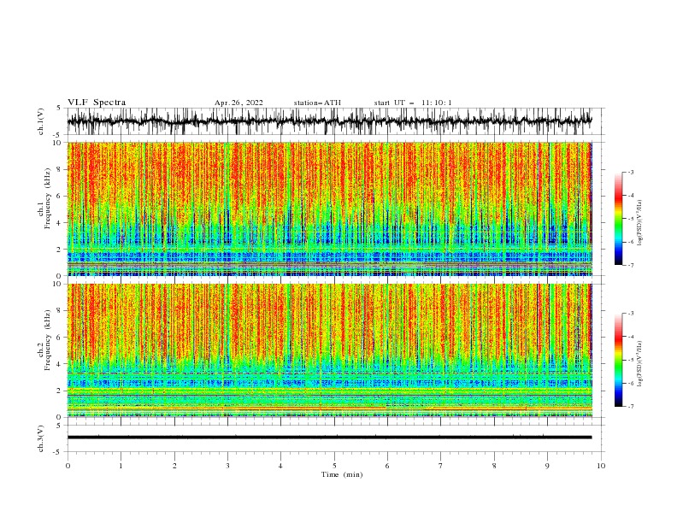Click the 'VLF Spectra' title text
677x523 pixels.
coord(97,103)
